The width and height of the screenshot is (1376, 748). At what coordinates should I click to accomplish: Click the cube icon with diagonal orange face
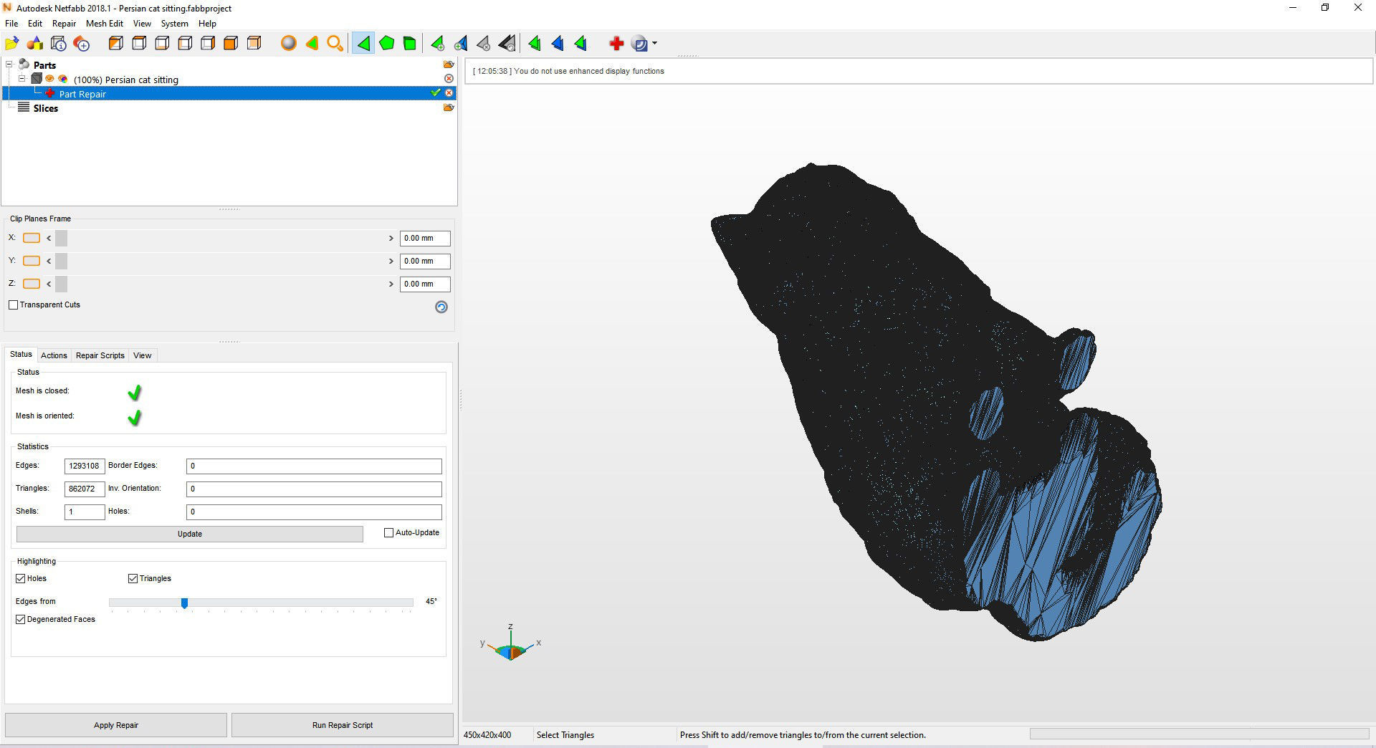click(x=115, y=44)
